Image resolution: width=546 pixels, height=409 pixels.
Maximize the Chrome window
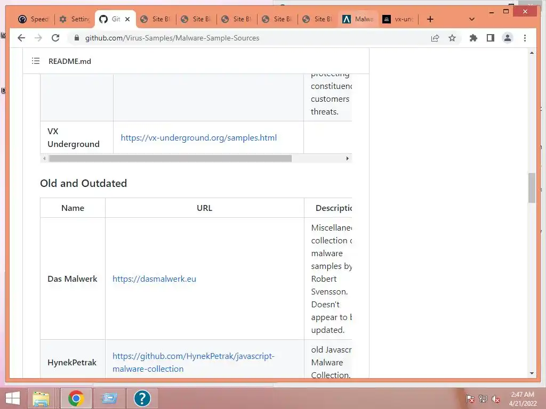point(507,12)
